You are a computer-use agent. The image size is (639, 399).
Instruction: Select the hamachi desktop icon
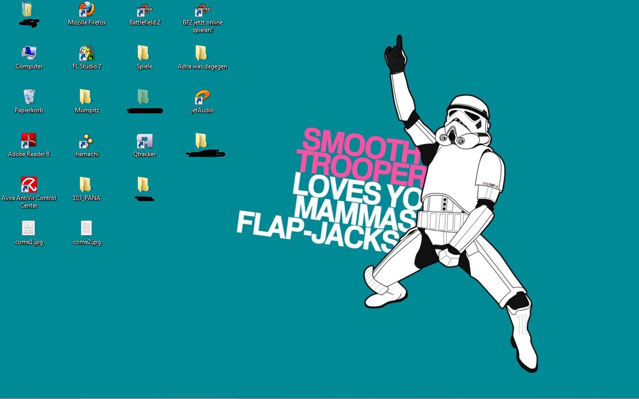[87, 146]
